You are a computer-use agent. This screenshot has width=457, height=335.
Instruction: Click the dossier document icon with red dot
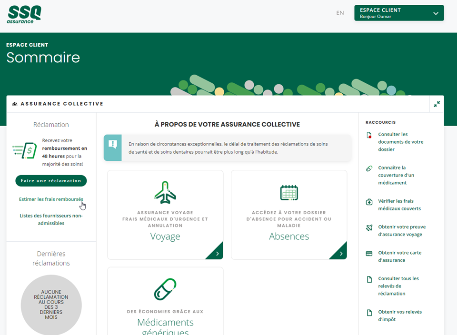[x=369, y=135]
